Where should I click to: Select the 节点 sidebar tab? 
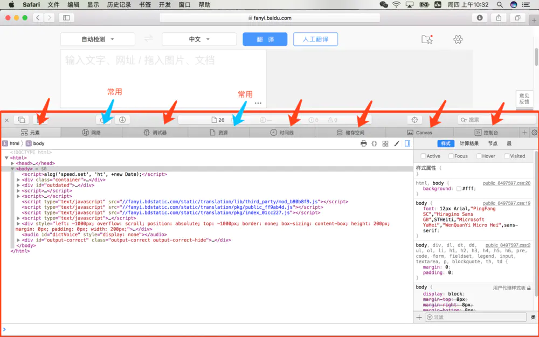click(493, 143)
